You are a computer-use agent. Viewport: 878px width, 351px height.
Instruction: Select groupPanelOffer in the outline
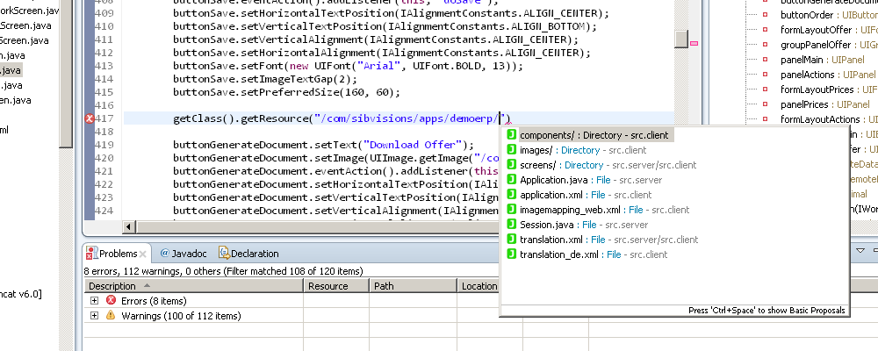tap(816, 45)
